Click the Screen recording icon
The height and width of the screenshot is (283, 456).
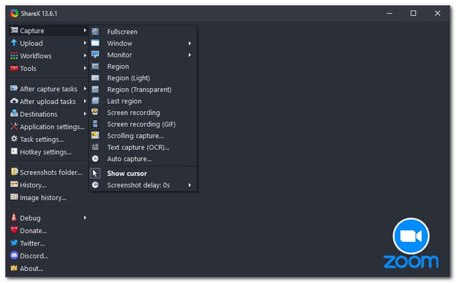95,113
